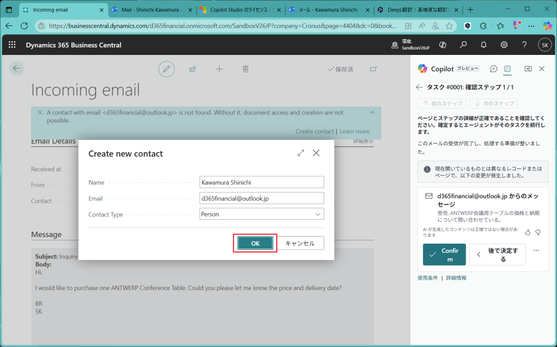Viewport: 557px width, 347px height.
Task: Give thumbs up to AI-generated summary
Action: 528,232
